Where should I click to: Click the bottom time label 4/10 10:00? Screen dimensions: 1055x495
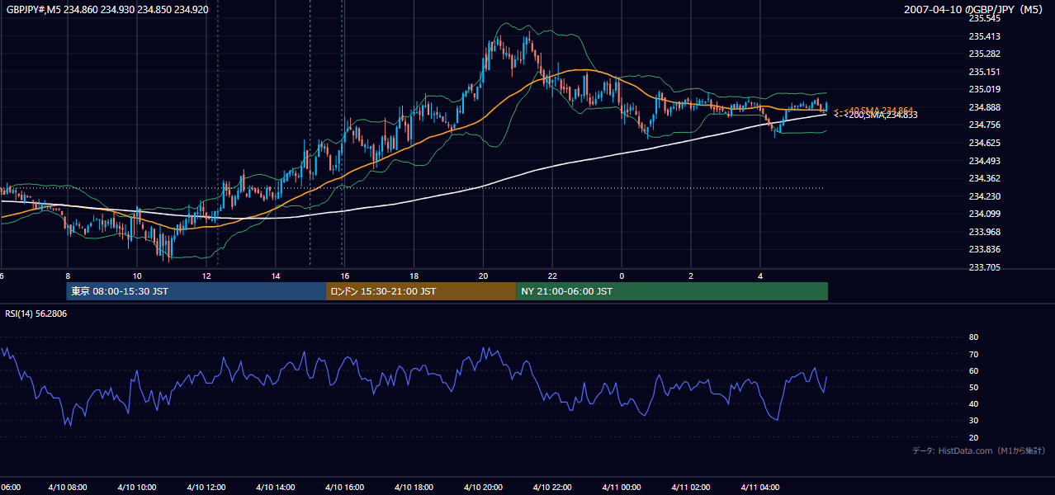(x=136, y=488)
